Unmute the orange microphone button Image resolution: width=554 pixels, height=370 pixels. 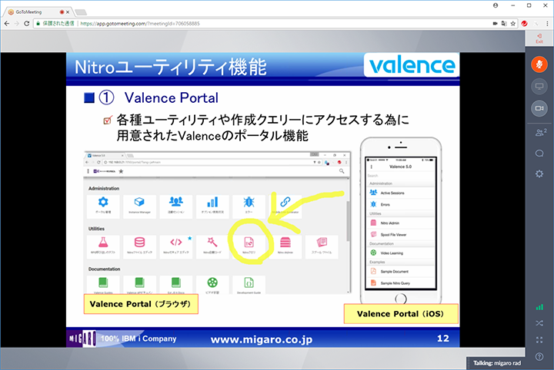tap(539, 64)
